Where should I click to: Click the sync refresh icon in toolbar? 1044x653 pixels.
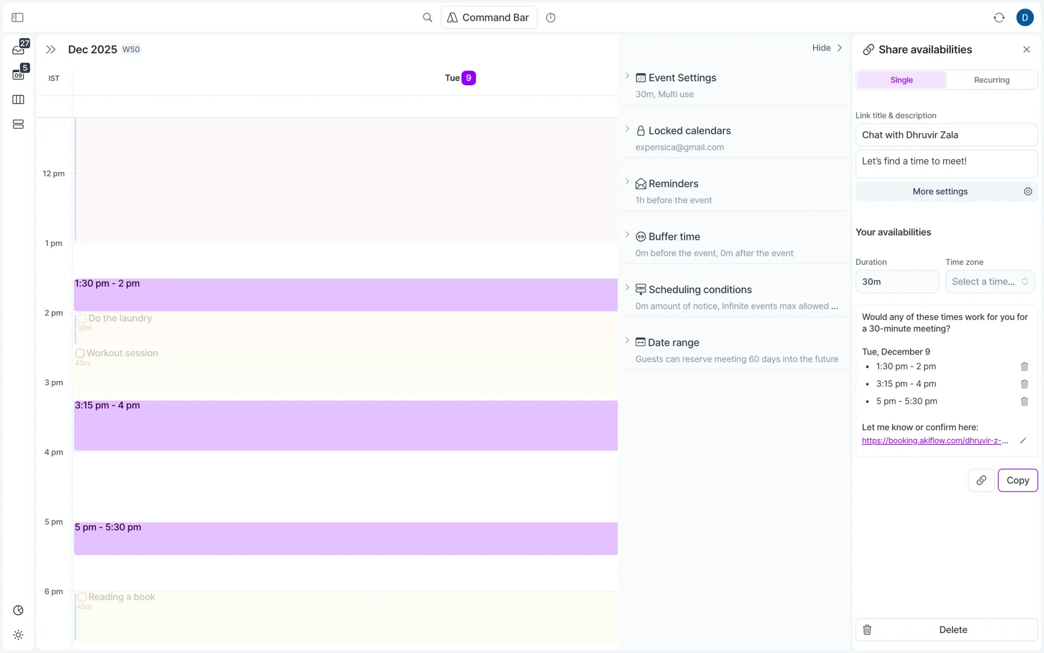tap(999, 17)
